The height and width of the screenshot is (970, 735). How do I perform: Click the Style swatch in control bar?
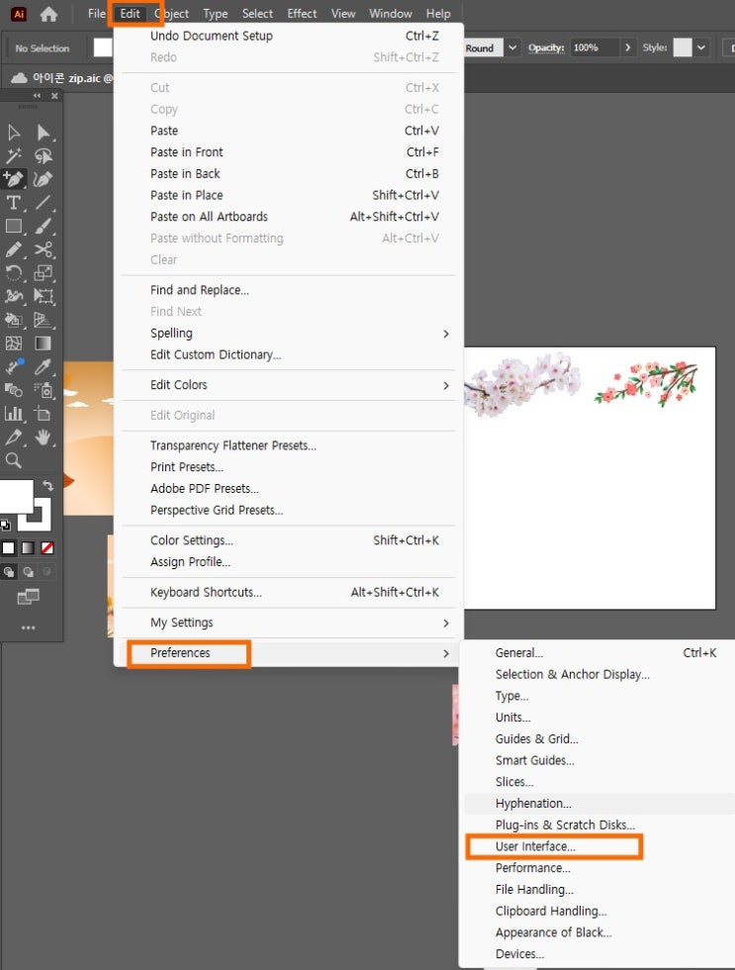click(683, 48)
